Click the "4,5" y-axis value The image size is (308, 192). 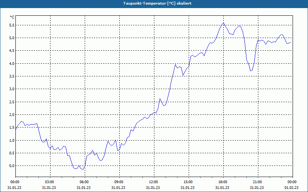point(12,51)
